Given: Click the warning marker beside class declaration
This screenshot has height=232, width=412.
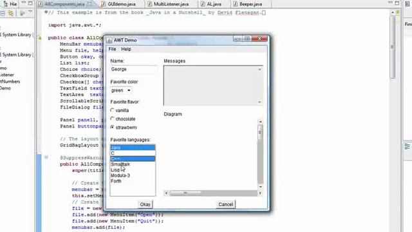Looking at the screenshot, I should (40, 38).
